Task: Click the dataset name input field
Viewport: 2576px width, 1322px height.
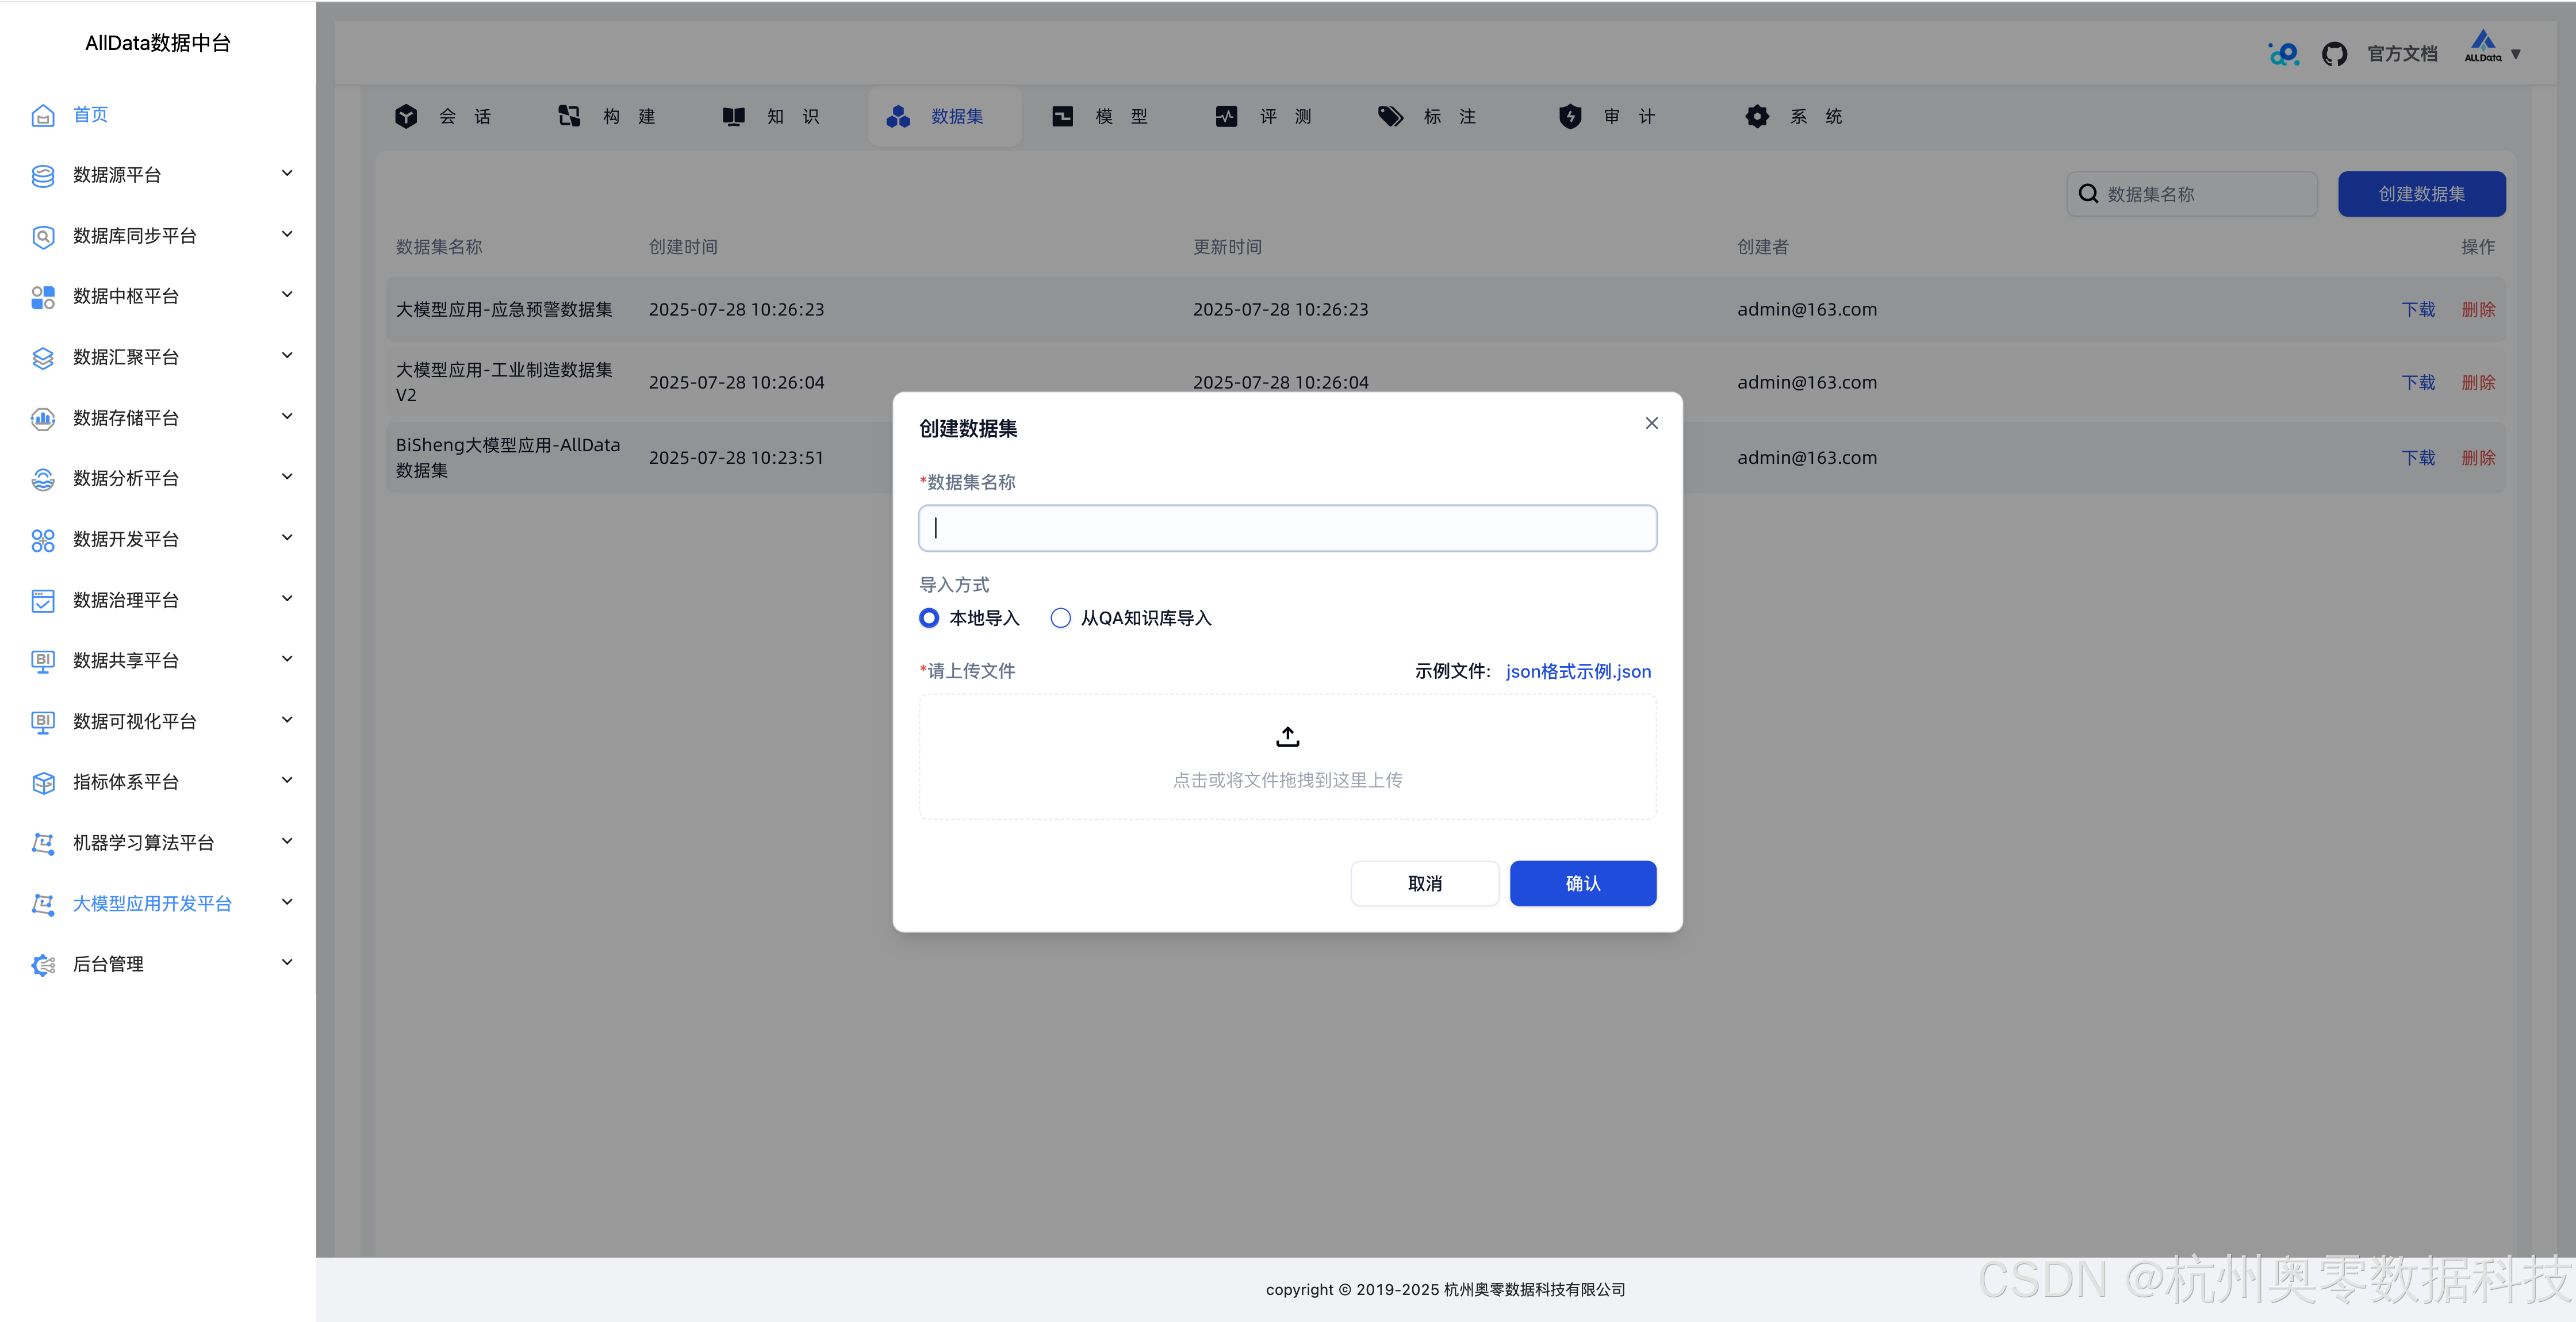Action: point(1287,527)
